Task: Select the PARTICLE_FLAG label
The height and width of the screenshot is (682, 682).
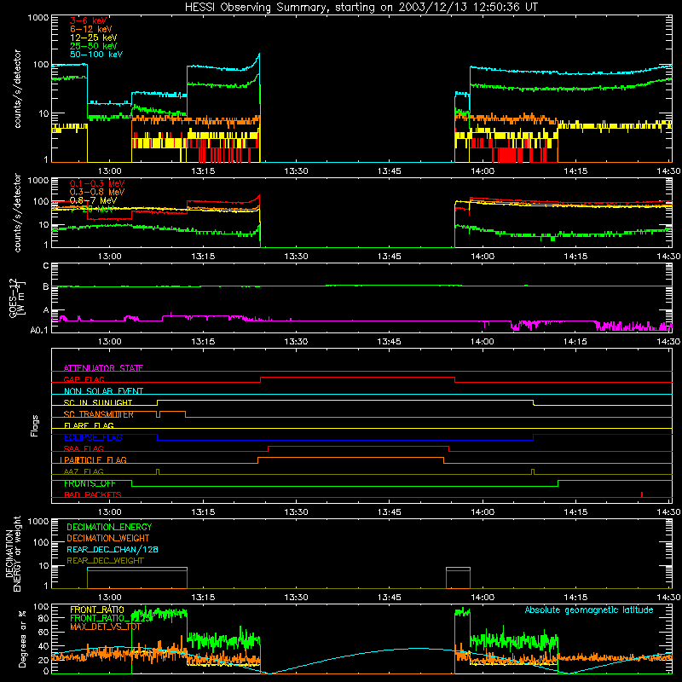Action: [93, 460]
